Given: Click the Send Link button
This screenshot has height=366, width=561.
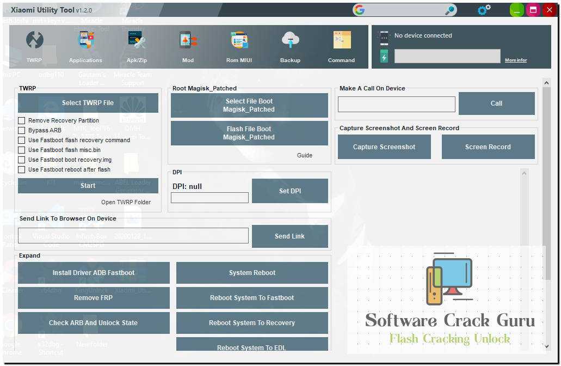Looking at the screenshot, I should 290,236.
